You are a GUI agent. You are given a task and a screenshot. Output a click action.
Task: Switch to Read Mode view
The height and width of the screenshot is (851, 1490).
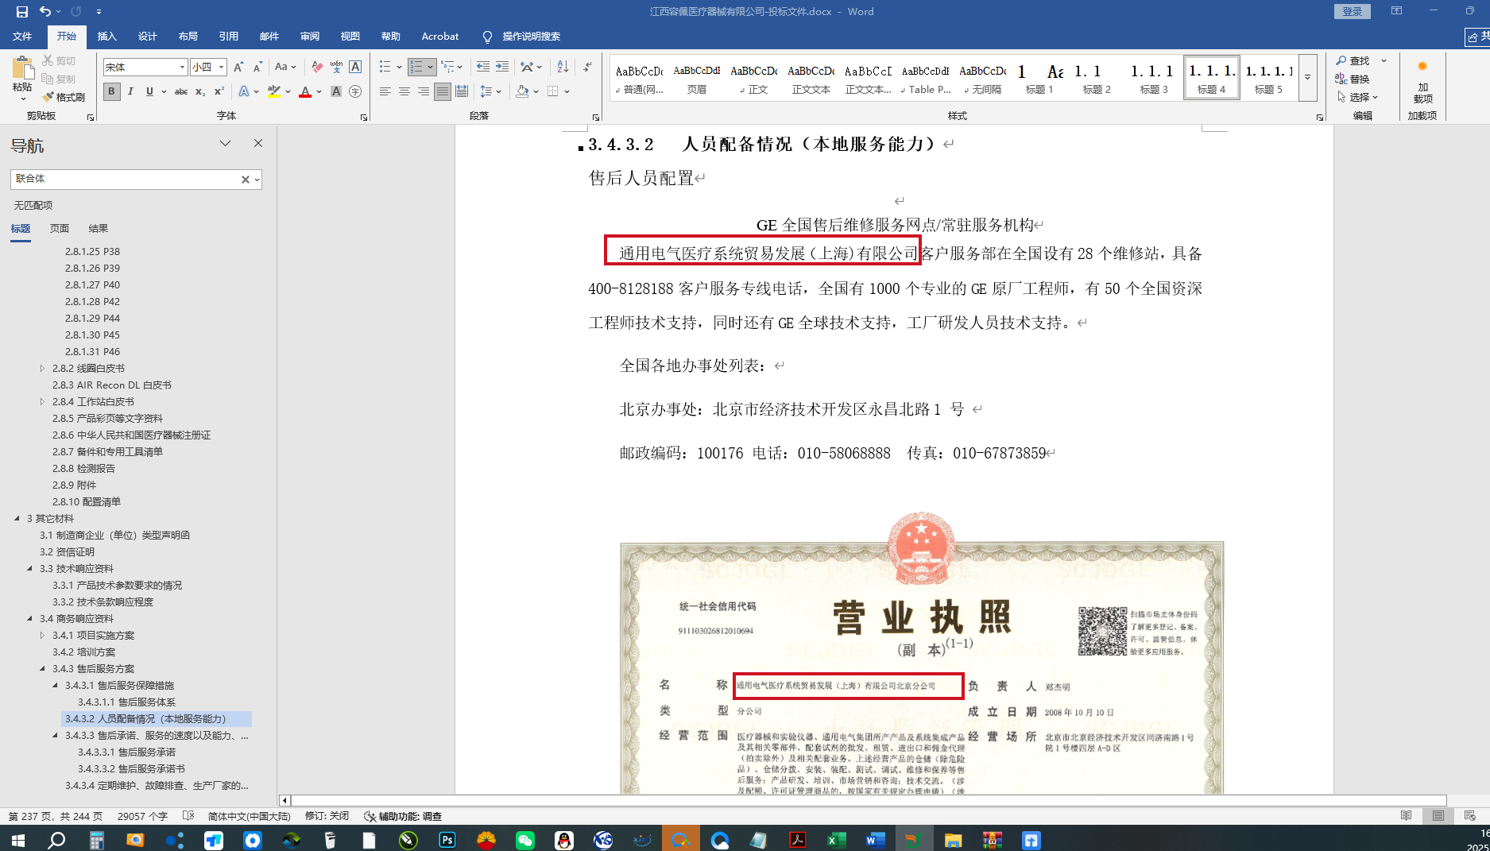[x=1406, y=816]
